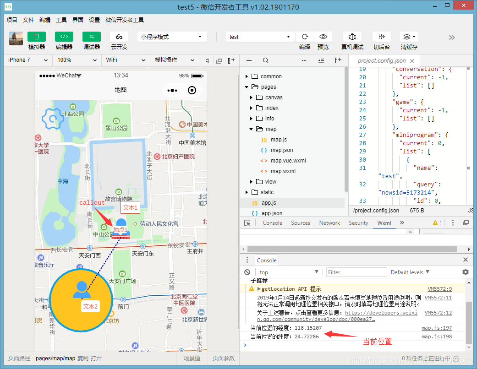Open the map.vue.wxml file
The width and height of the screenshot is (477, 369).
288,161
